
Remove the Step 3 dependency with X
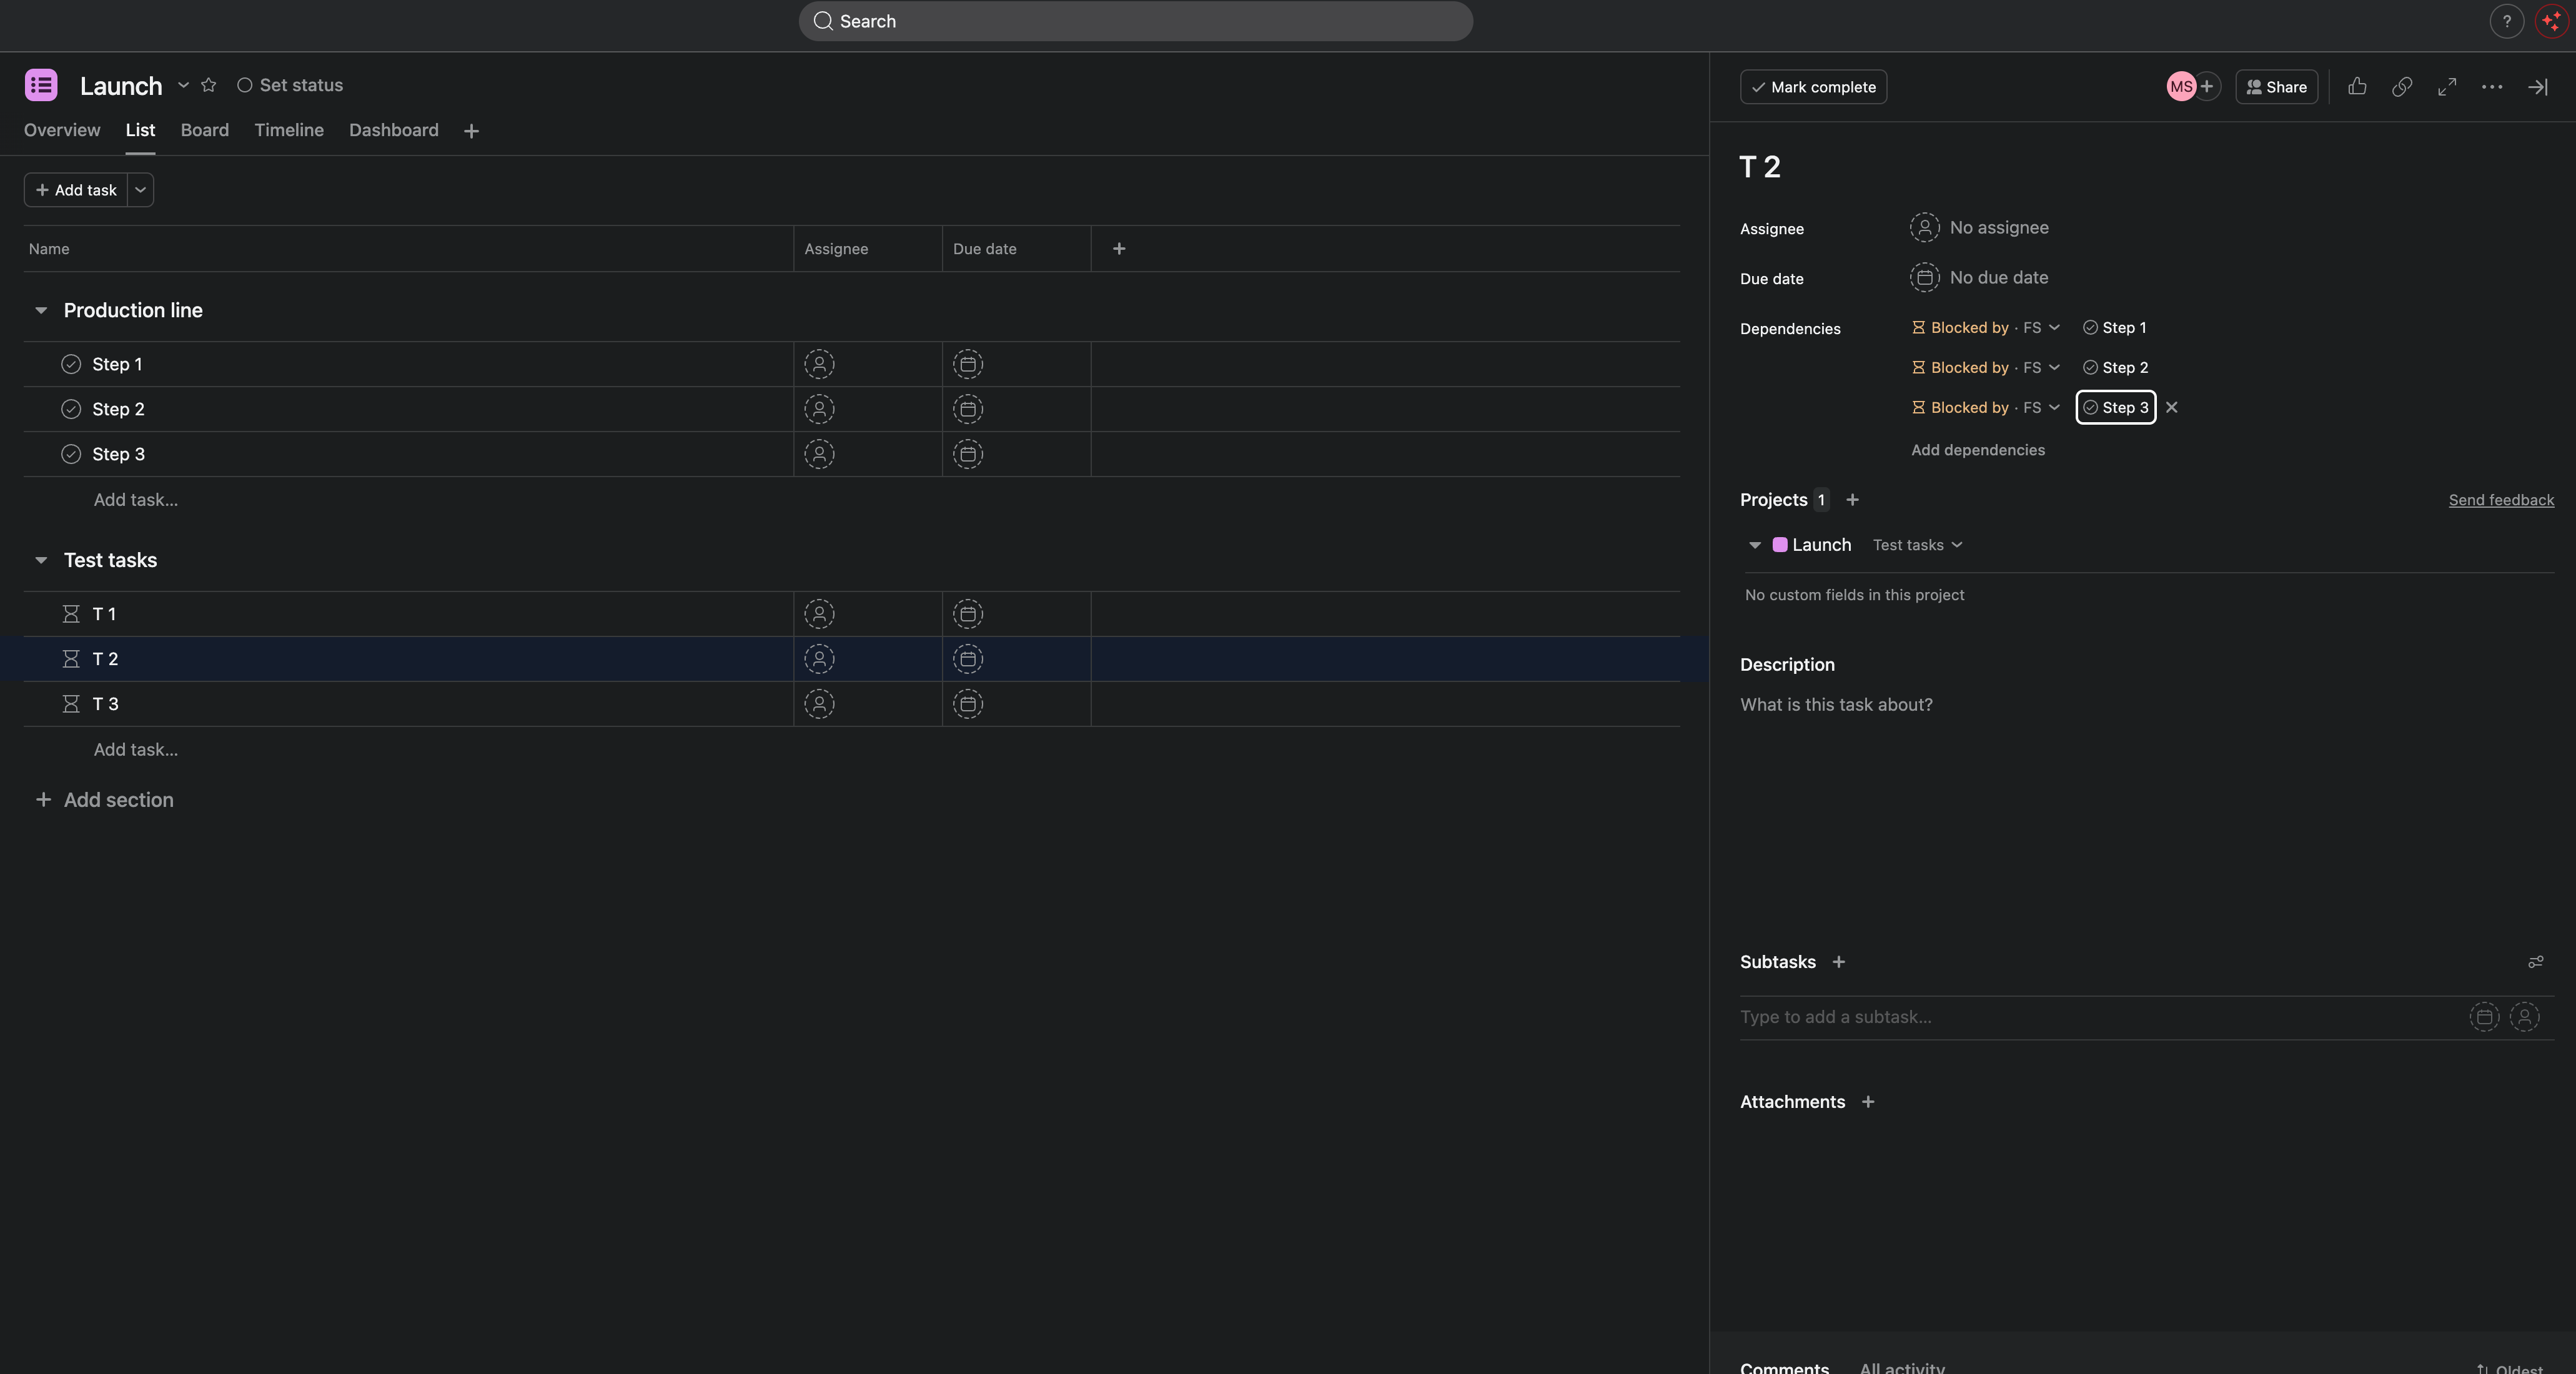pos(2171,408)
